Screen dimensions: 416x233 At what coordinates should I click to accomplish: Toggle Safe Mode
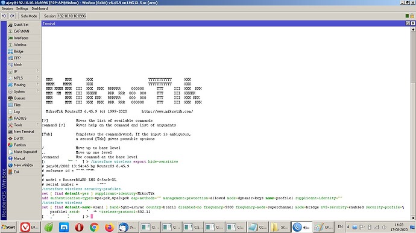point(29,16)
